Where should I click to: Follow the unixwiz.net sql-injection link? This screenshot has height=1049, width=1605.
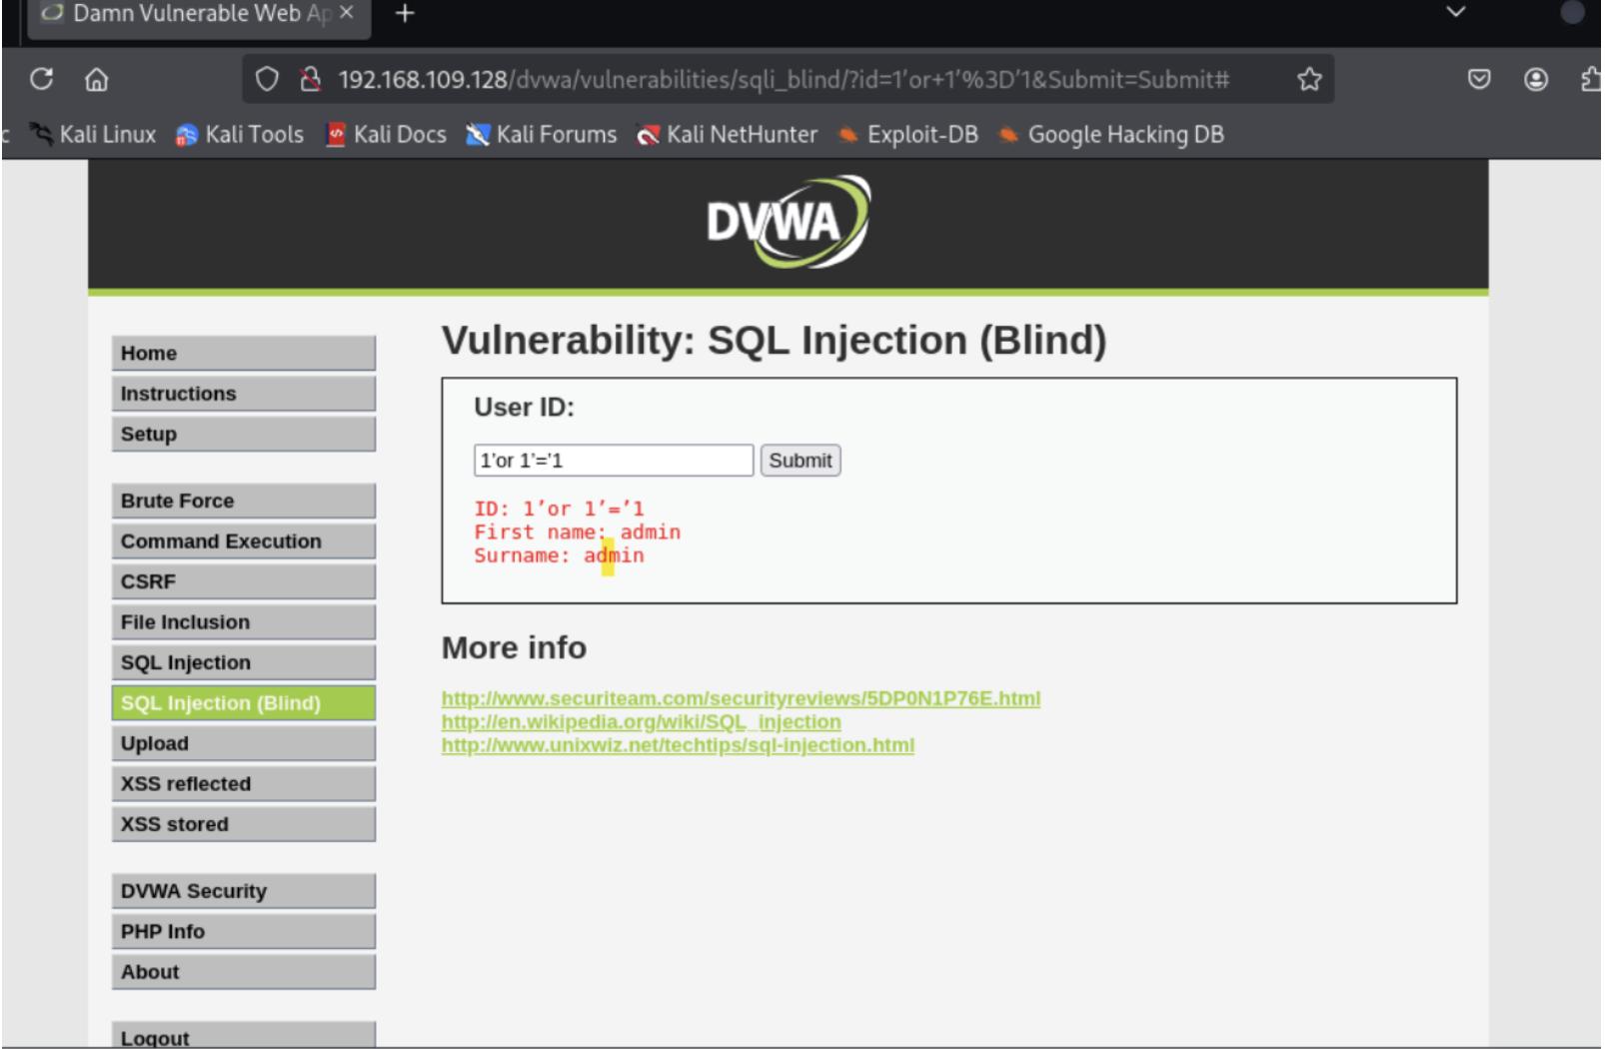point(678,745)
